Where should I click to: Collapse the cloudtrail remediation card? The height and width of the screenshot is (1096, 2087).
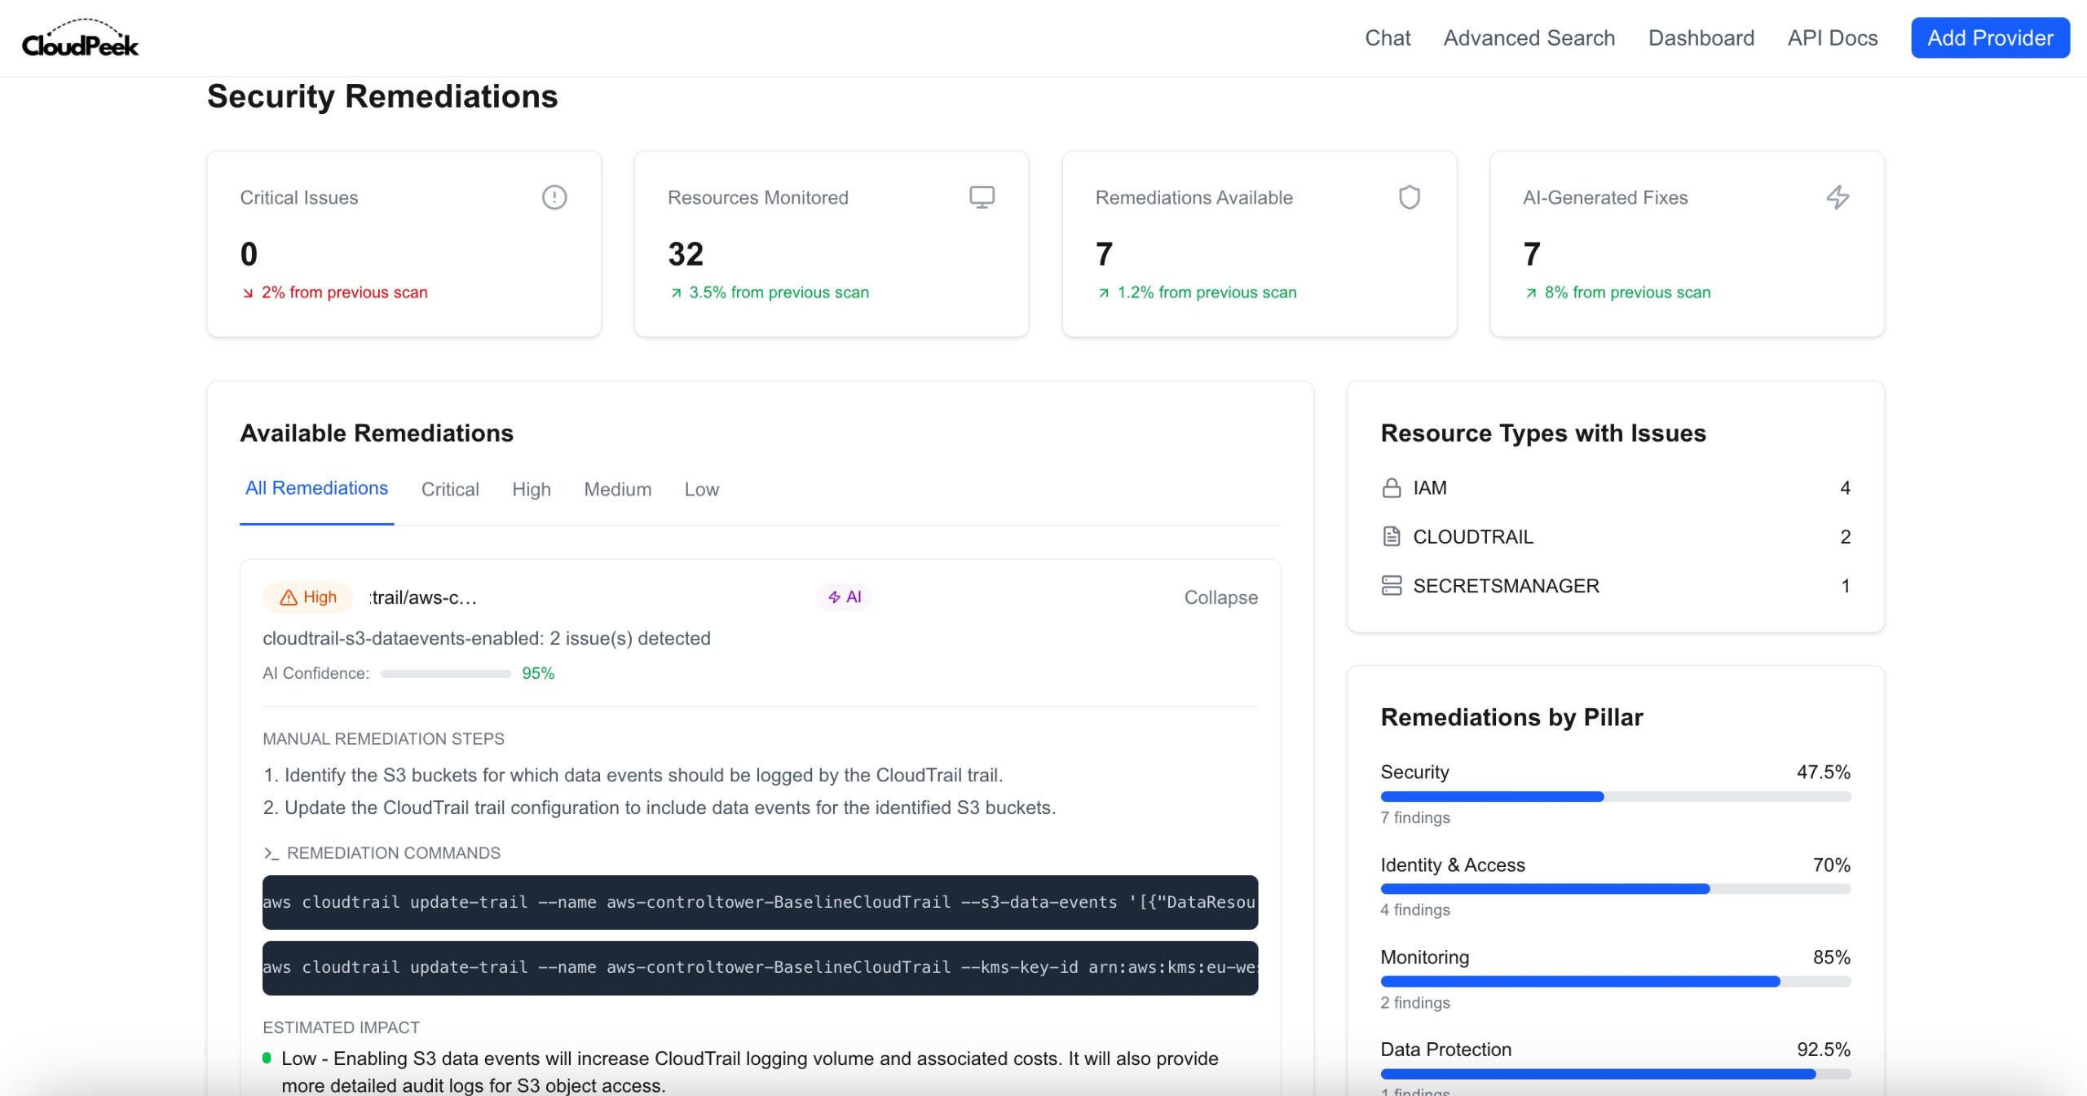coord(1220,597)
